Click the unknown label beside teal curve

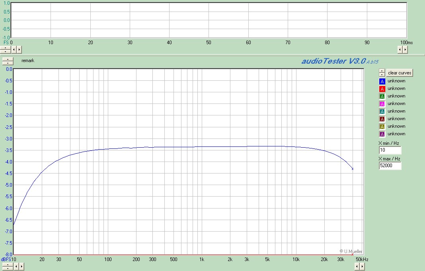(396, 111)
